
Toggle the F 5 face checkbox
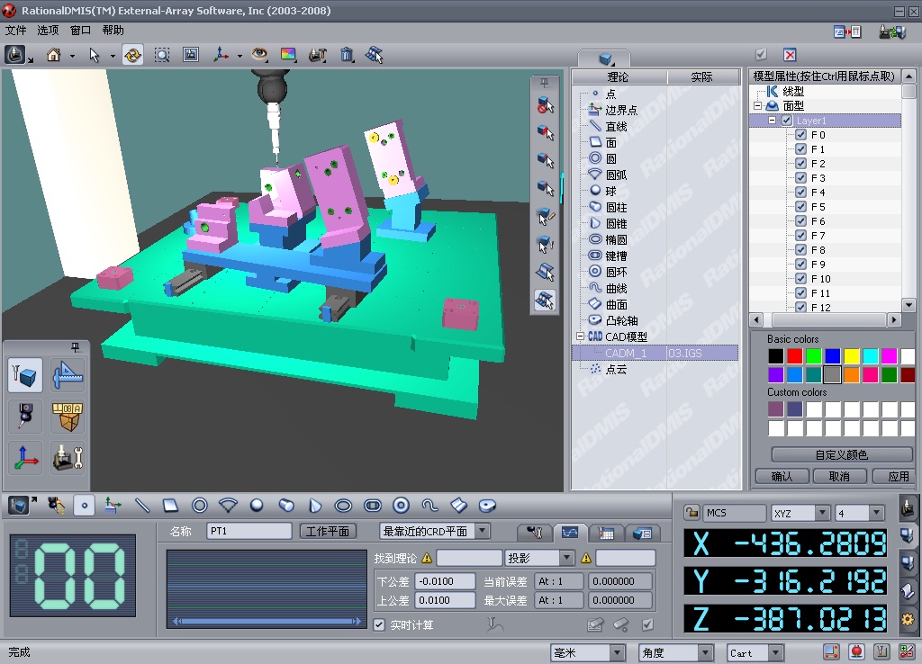point(800,207)
